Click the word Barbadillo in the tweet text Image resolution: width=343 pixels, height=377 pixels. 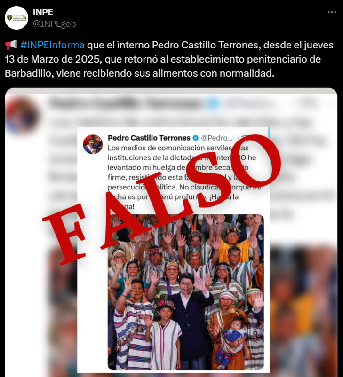(x=29, y=73)
